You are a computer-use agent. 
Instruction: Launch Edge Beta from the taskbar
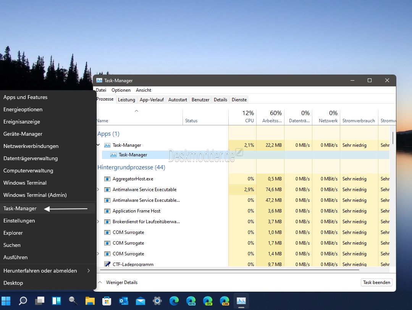point(191,301)
